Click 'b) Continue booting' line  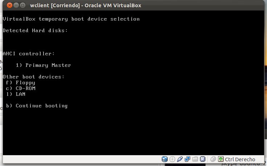pyautogui.click(x=37, y=106)
